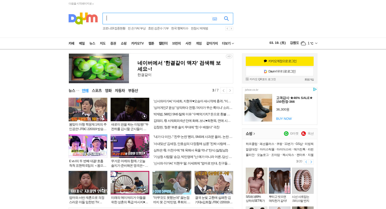
Task: Play the 미래의 메이저리거 아들 video
Action: [x=130, y=183]
